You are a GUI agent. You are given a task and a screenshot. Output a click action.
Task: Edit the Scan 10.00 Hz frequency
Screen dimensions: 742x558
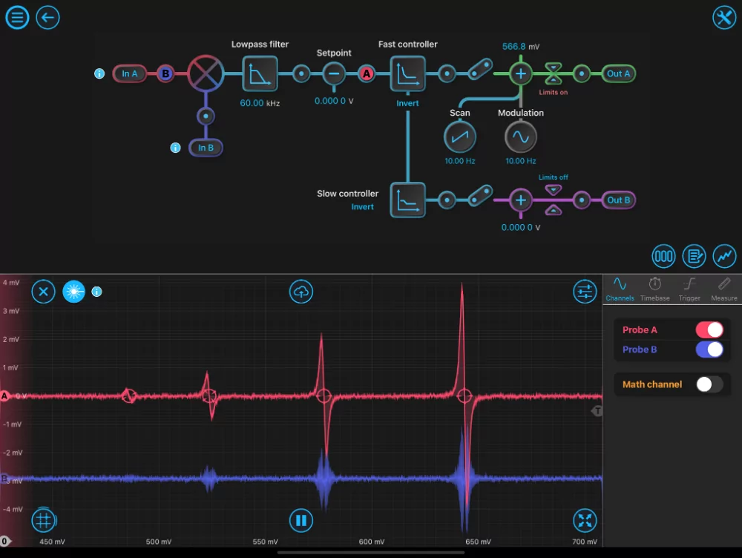pyautogui.click(x=459, y=161)
